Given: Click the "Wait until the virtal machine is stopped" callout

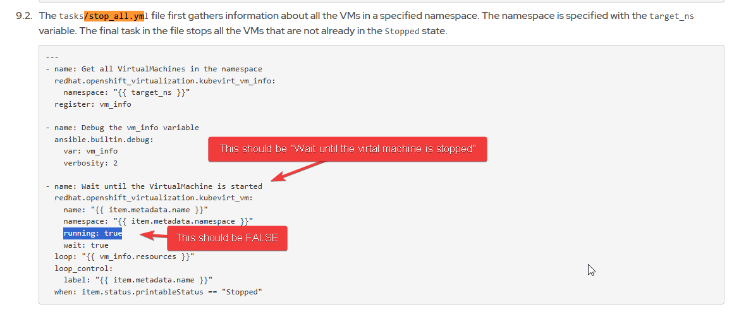Looking at the screenshot, I should (348, 149).
